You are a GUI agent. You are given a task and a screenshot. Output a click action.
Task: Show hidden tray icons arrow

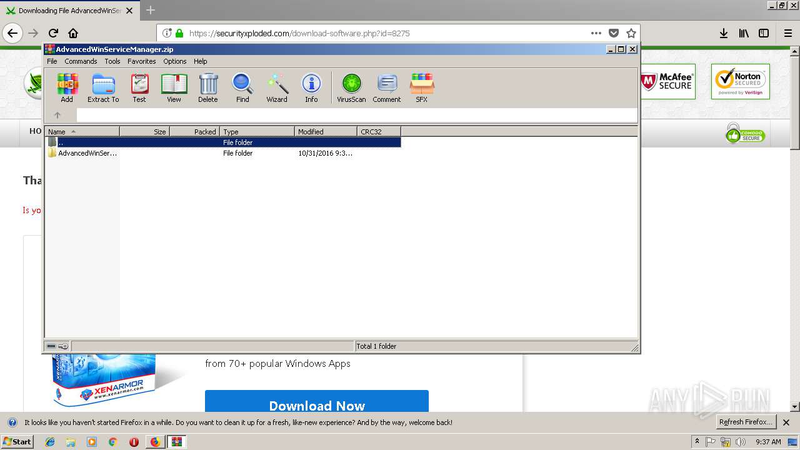pyautogui.click(x=697, y=442)
